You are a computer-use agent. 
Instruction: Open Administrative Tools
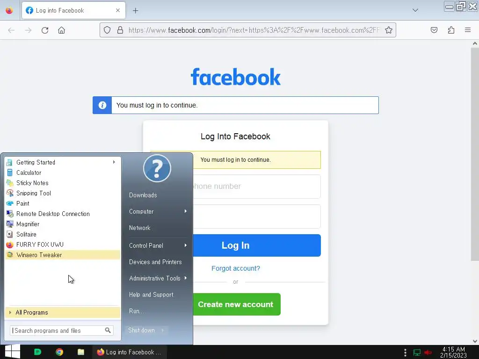pos(154,278)
